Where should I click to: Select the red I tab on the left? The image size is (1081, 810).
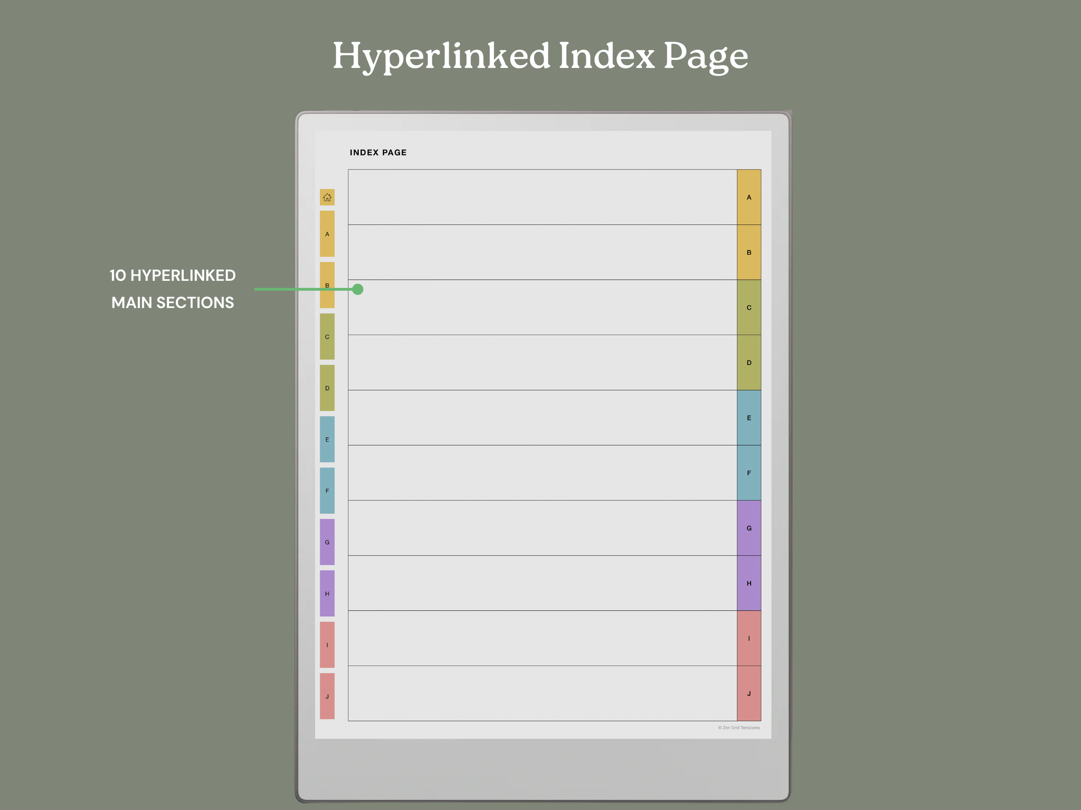coord(327,645)
